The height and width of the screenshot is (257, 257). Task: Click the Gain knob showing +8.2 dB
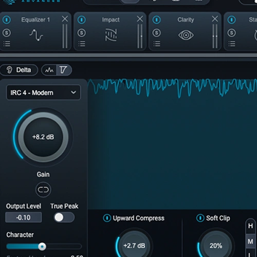coord(43,137)
